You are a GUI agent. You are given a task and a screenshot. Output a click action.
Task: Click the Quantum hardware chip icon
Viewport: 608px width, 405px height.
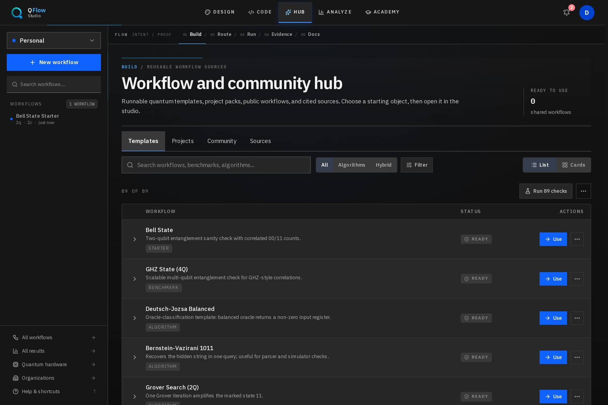click(16, 364)
